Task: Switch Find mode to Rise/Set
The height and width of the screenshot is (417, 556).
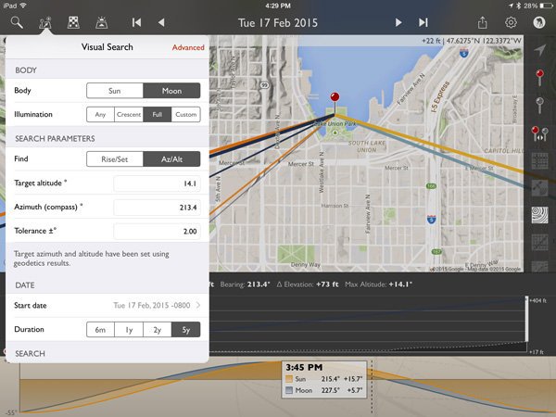Action: 115,158
